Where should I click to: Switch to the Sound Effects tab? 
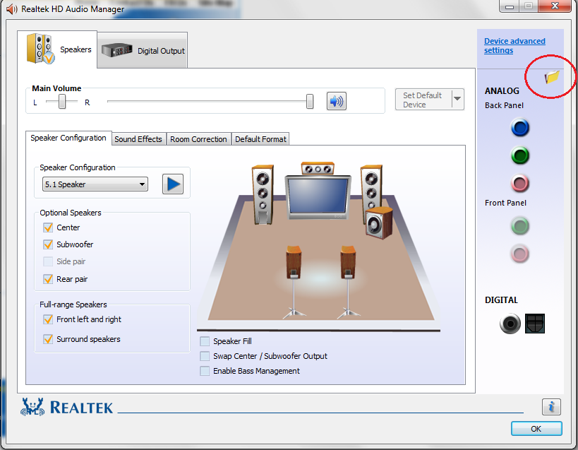(x=138, y=138)
